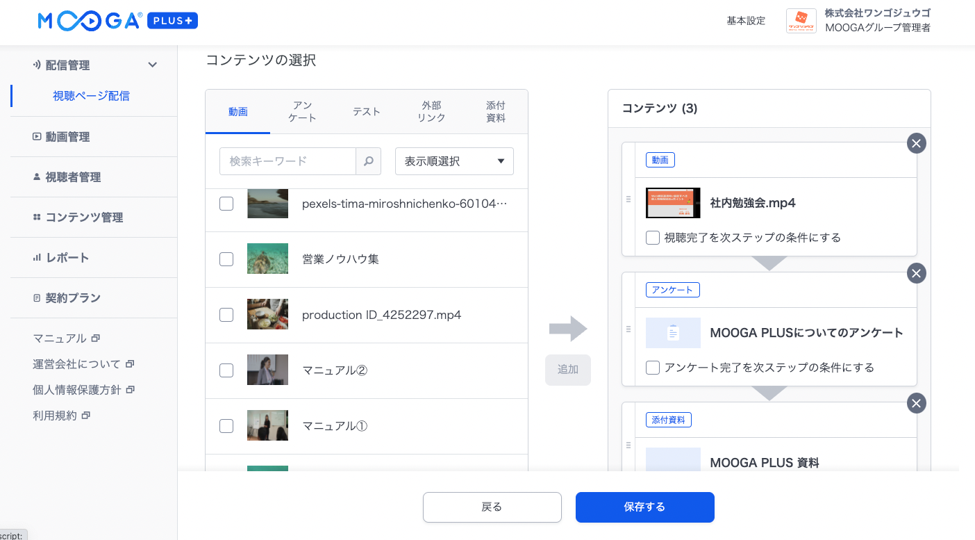Switch to the アンケート tab
This screenshot has width=975, height=540.
coord(302,111)
